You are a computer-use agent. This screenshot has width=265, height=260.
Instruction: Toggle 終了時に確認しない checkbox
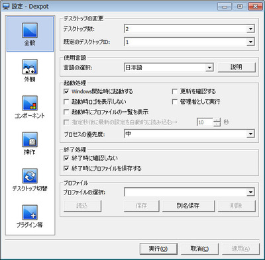[x=66, y=158]
